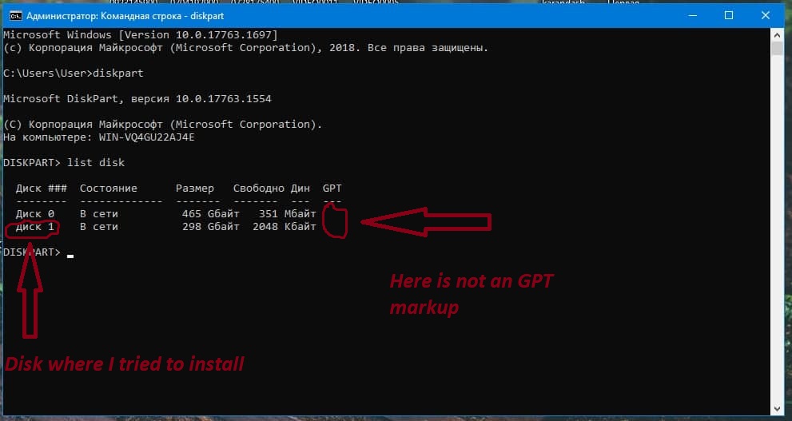This screenshot has height=421, width=792.
Task: Click the copyright line with '2018. Все права защищены.'
Action: click(x=245, y=48)
